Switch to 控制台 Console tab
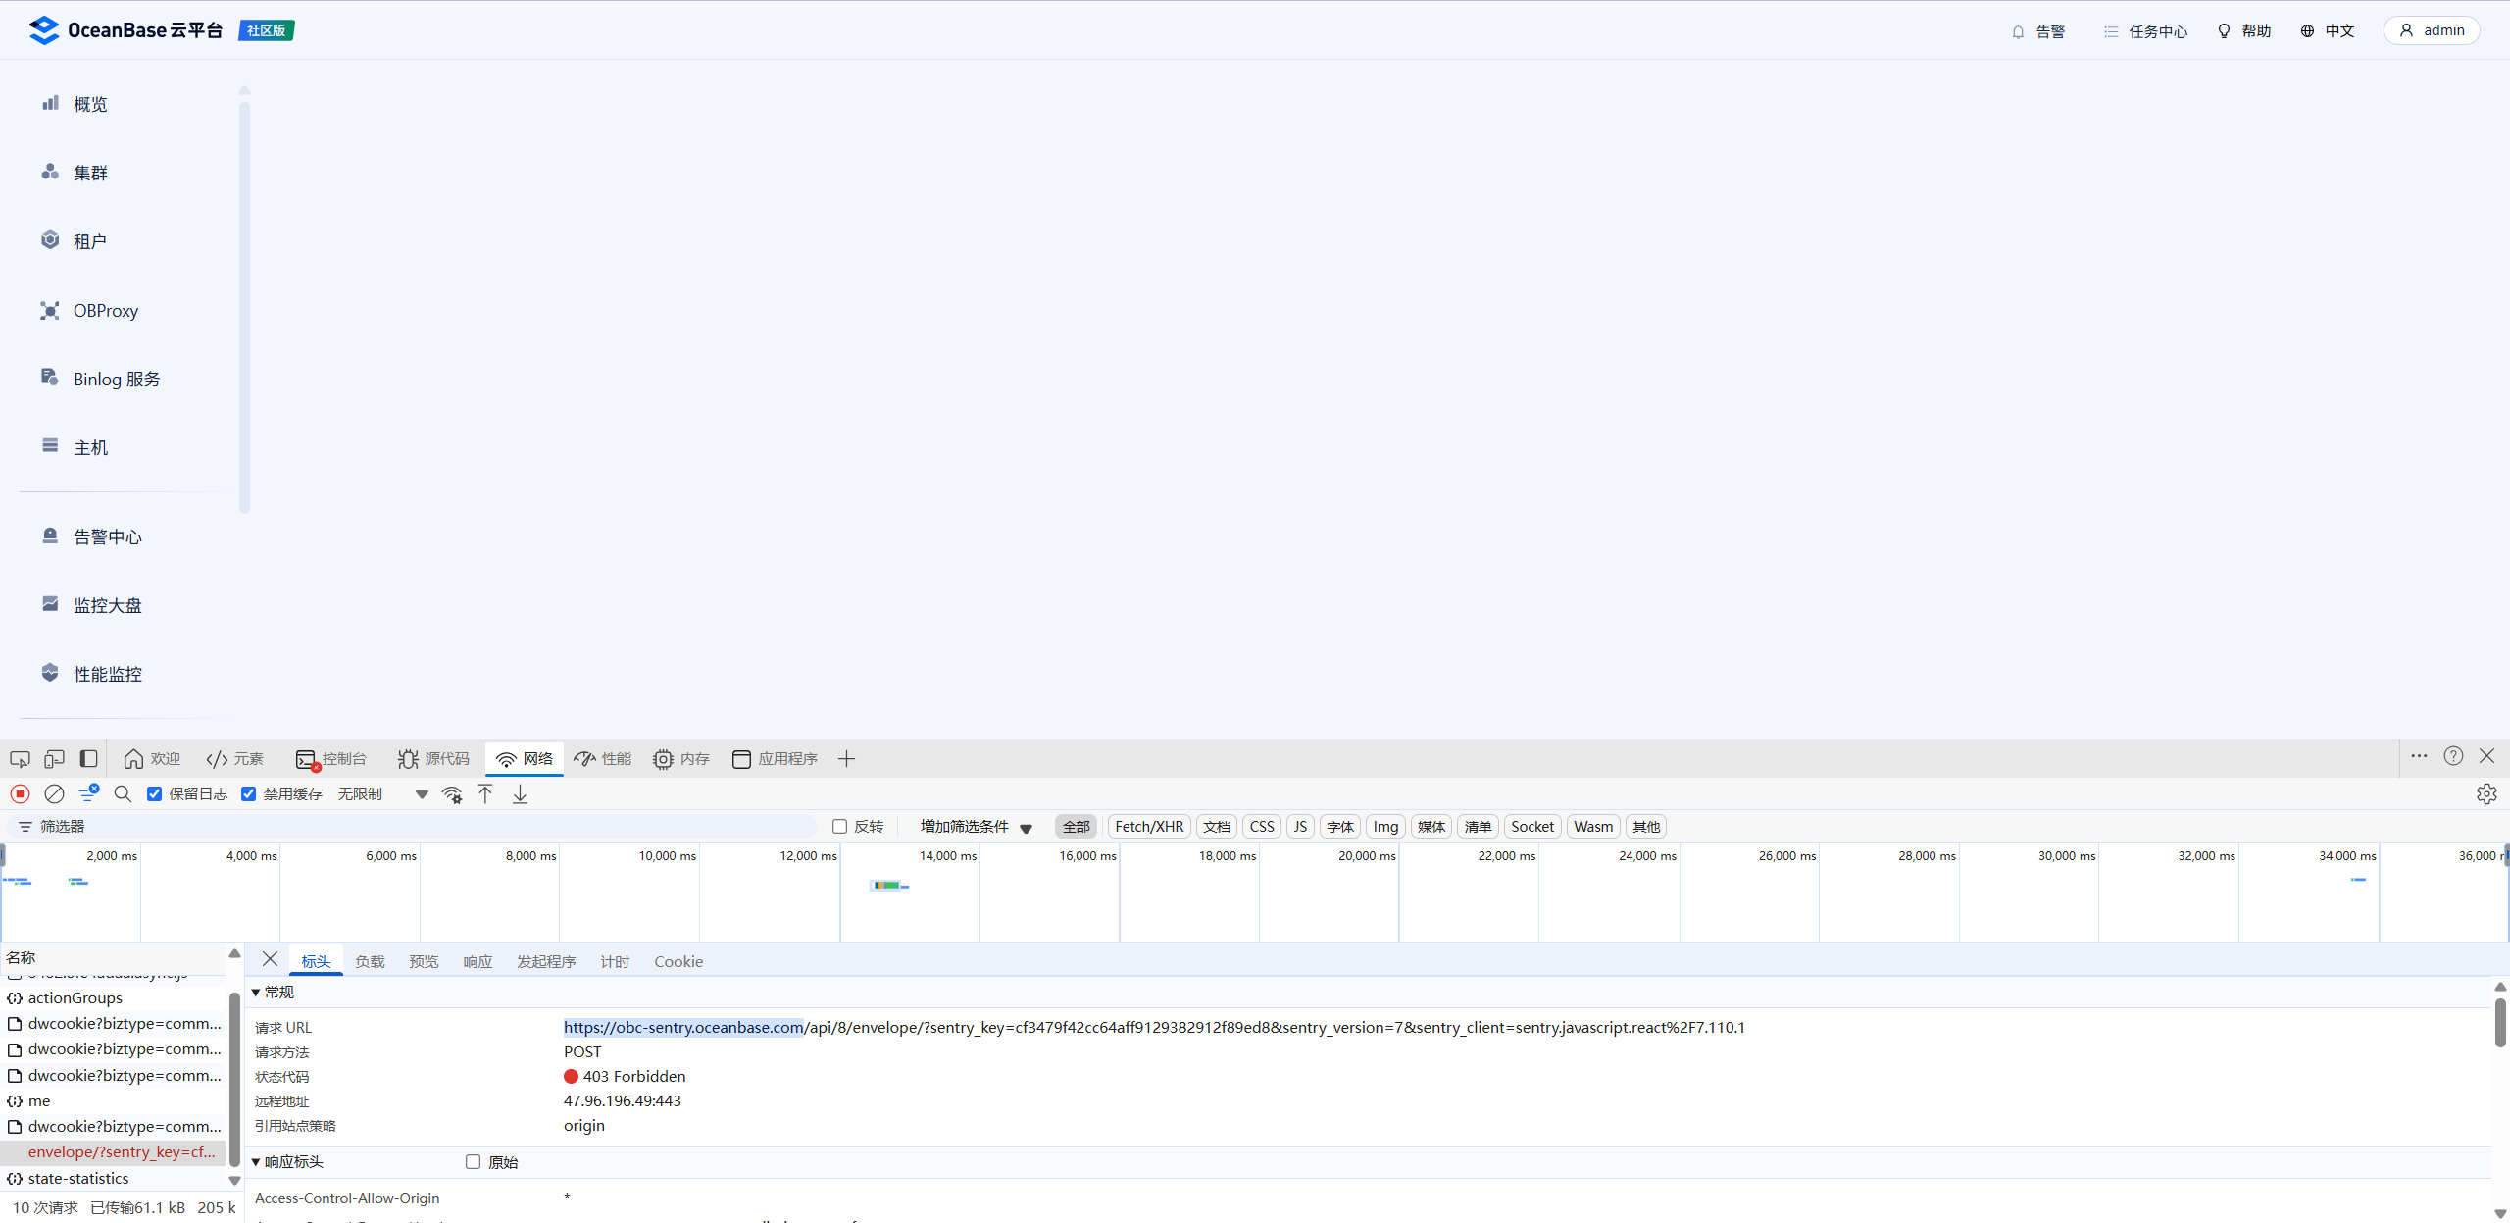This screenshot has width=2510, height=1223. pyautogui.click(x=331, y=759)
